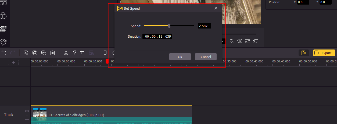Confirm the speed with the OK button
This screenshot has width=337, height=124.
click(180, 57)
